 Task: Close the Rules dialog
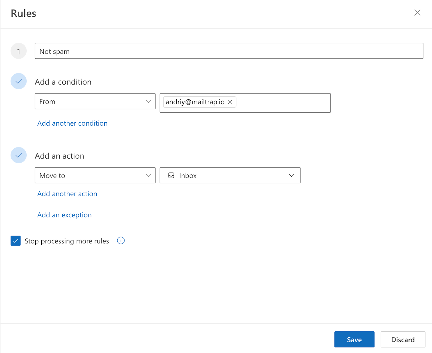pos(417,13)
